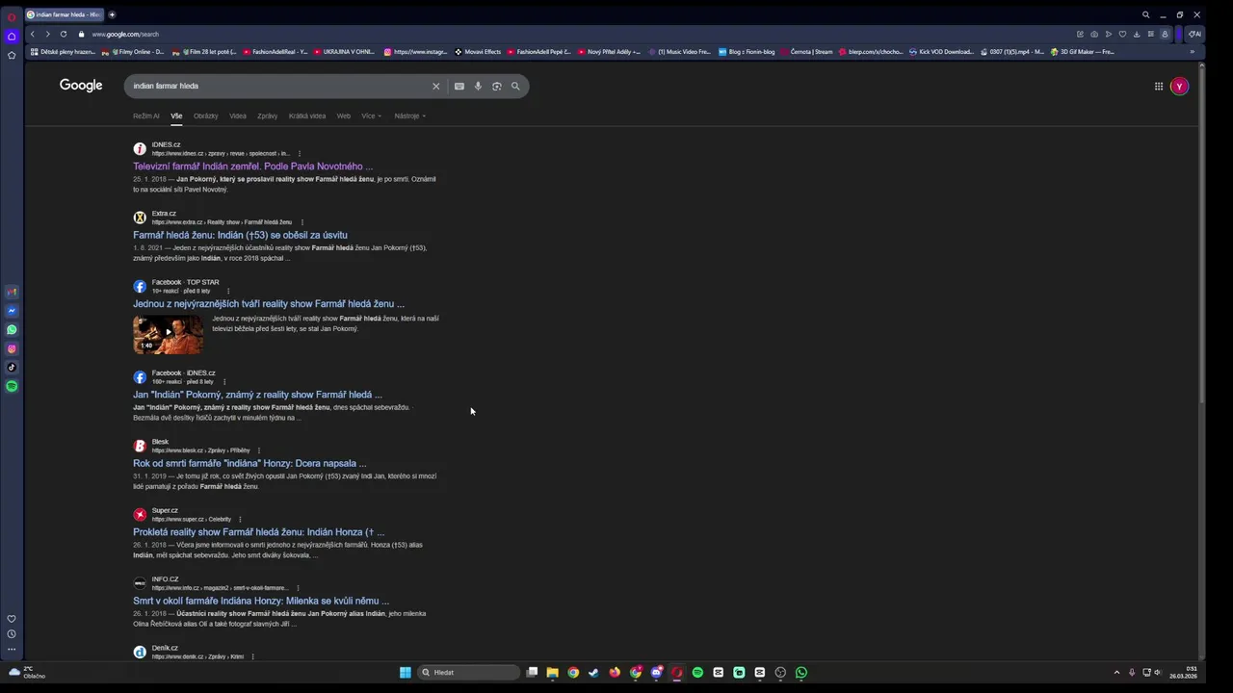Open result 'Televizní farmář Indián zemřel'
The height and width of the screenshot is (693, 1233).
(252, 167)
